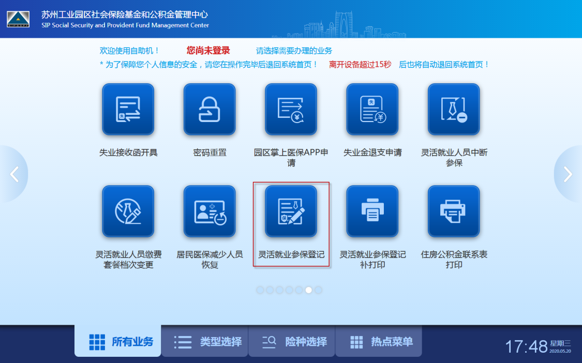Screen dimensions: 582x363
Task: Open 灵活就业参保登记补打印 printer icon
Action: tap(372, 211)
